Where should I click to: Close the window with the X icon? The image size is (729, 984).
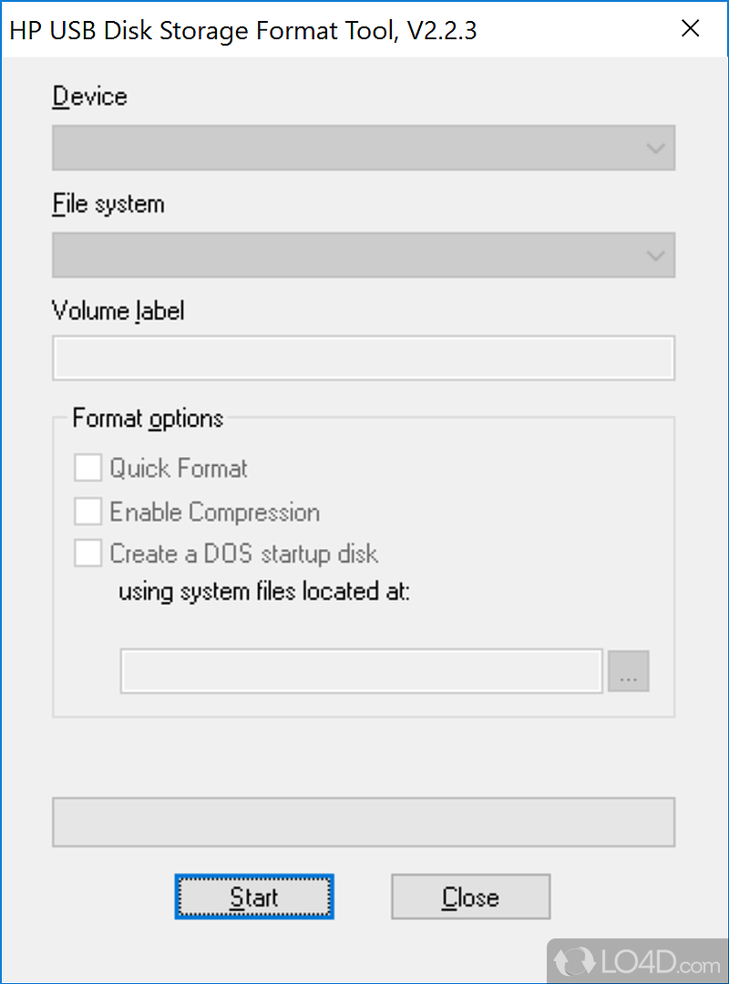pyautogui.click(x=691, y=29)
